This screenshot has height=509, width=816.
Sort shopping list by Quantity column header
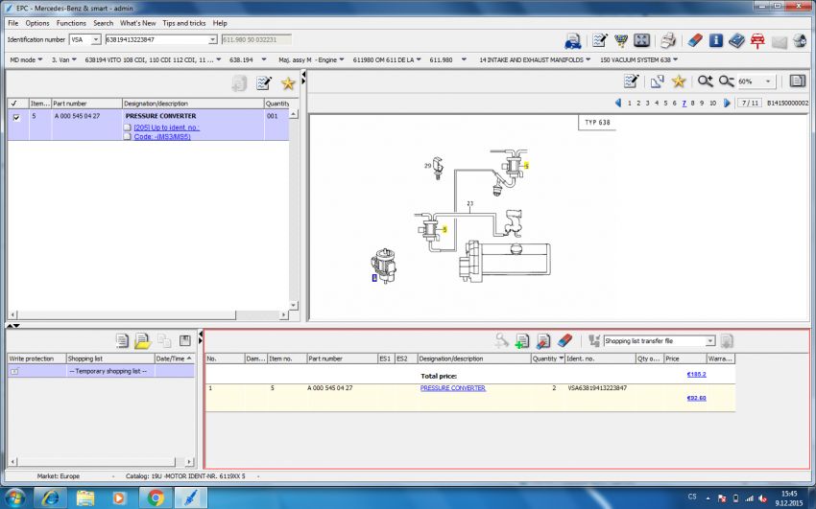[548, 359]
